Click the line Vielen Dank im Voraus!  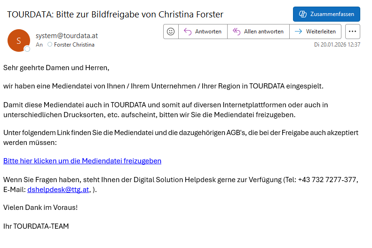pyautogui.click(x=40, y=208)
